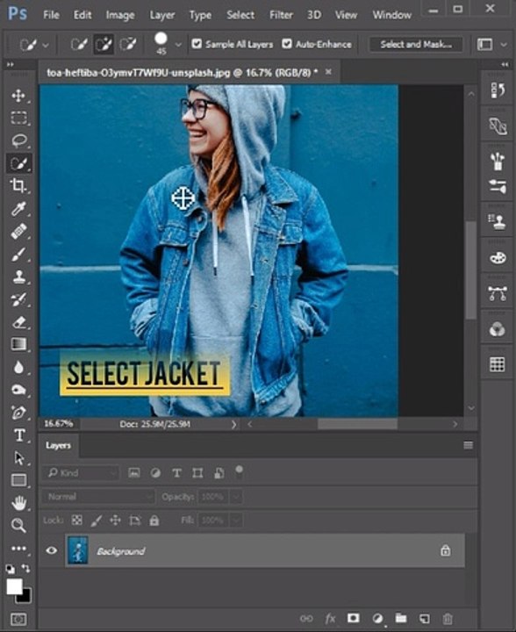Select the Gradient tool
The height and width of the screenshot is (632, 516).
[18, 344]
